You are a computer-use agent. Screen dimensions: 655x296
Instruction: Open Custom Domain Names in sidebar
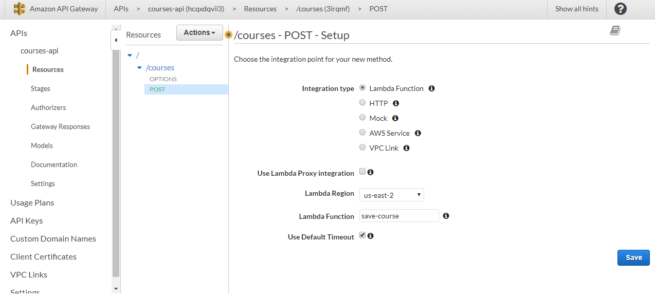(x=53, y=238)
